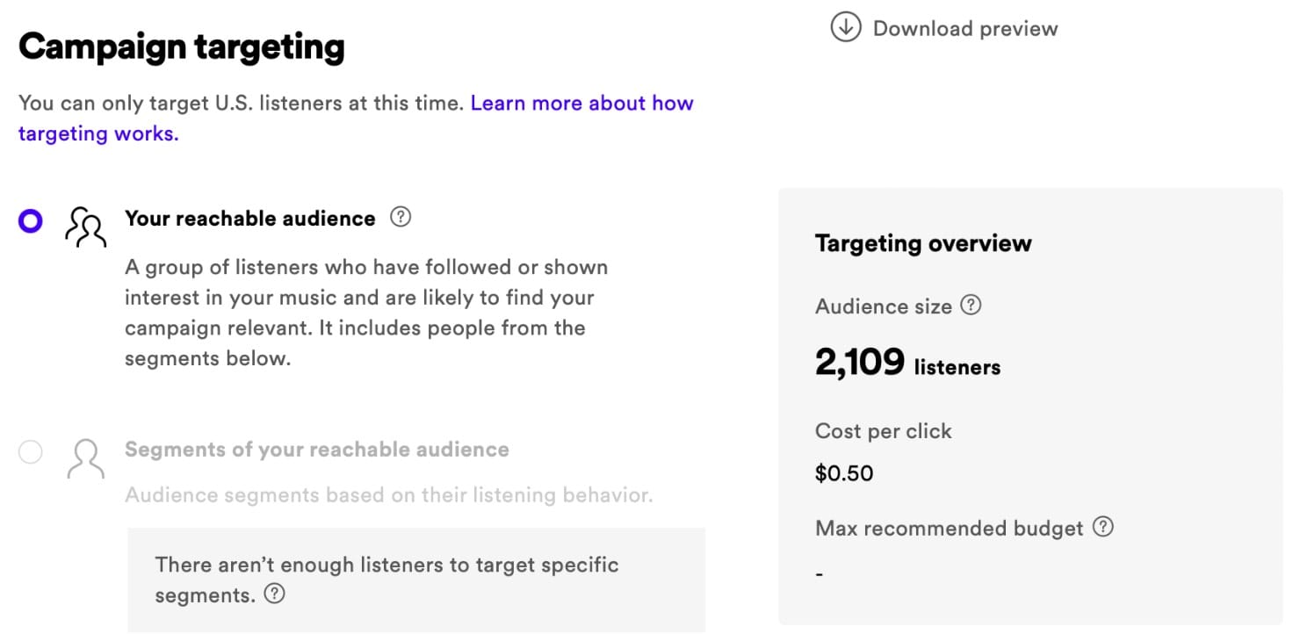Click the group-of-people reachable audience icon
This screenshot has height=641, width=1300.
click(x=85, y=227)
